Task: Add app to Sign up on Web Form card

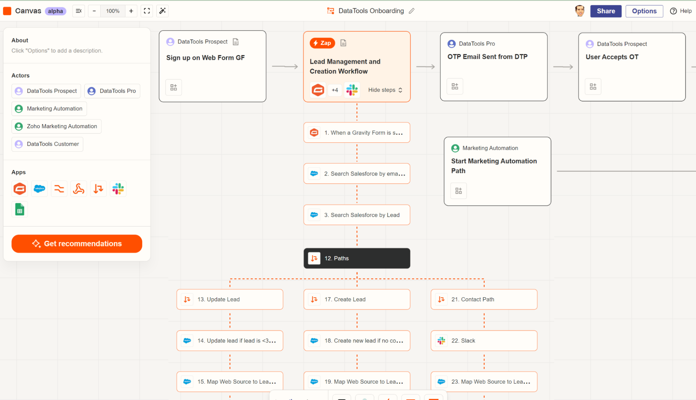Action: click(173, 87)
